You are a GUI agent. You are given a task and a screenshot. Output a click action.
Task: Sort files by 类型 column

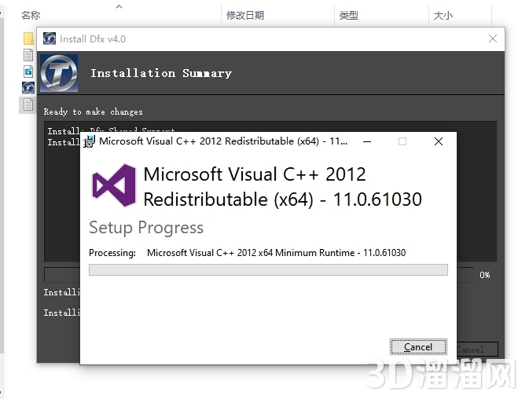pyautogui.click(x=349, y=15)
